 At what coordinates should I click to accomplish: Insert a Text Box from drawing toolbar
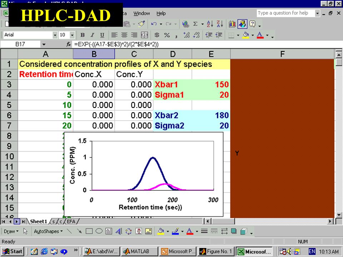click(x=109, y=231)
